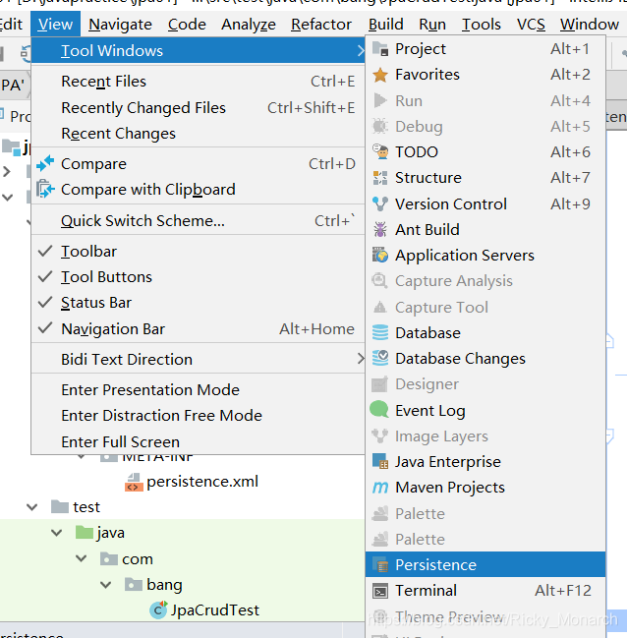
Task: Click the Application Servers globe icon
Action: (380, 256)
